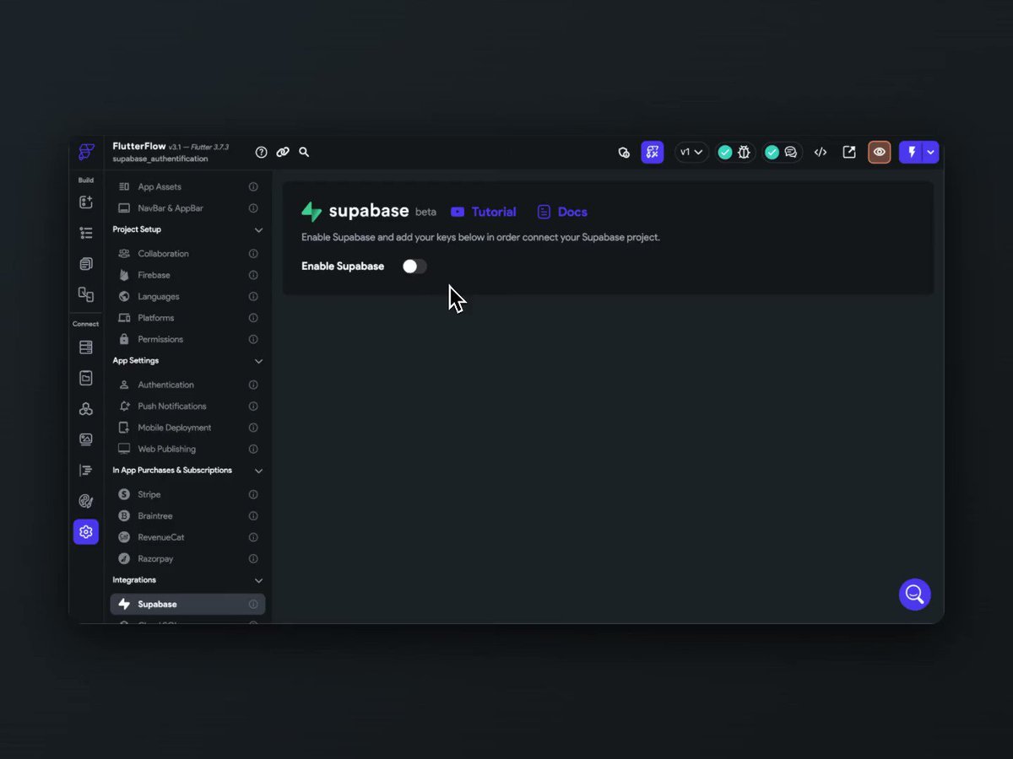Click info icon beside Supabase
Viewport: 1013px width, 759px height.
[253, 604]
